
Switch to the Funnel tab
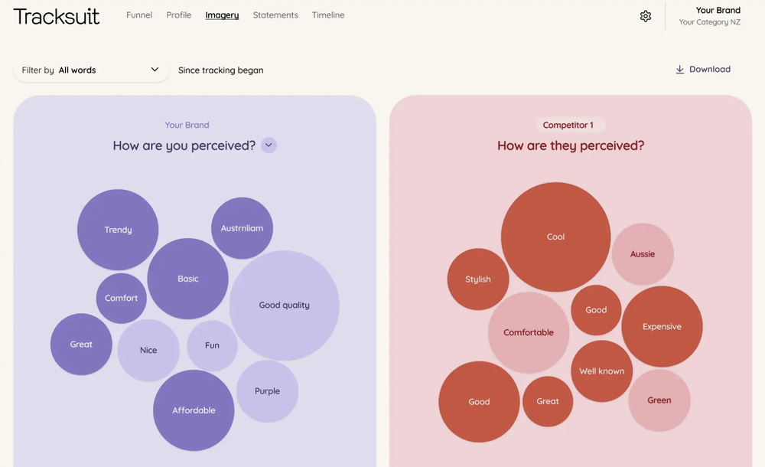[139, 15]
